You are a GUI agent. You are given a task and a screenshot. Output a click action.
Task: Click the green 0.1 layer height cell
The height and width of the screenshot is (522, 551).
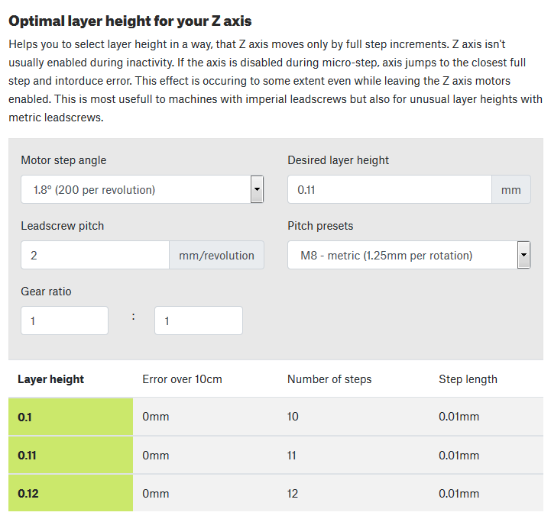tap(70, 417)
